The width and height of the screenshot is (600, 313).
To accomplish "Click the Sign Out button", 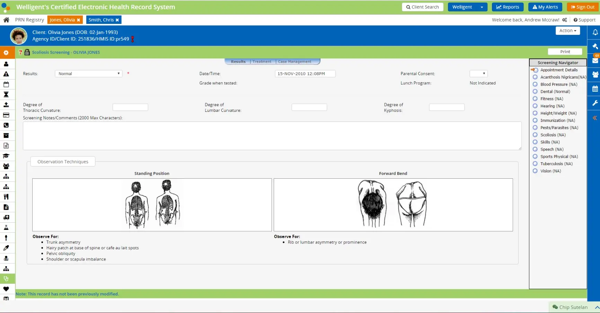I will 582,7.
